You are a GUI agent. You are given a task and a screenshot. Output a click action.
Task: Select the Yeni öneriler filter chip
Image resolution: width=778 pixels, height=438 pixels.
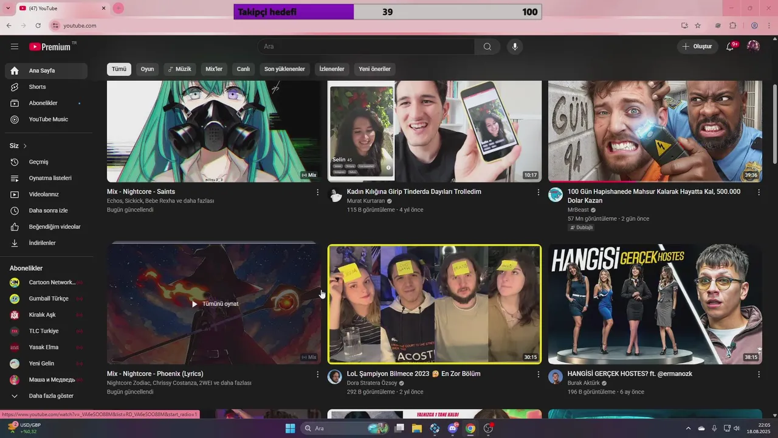click(x=374, y=69)
